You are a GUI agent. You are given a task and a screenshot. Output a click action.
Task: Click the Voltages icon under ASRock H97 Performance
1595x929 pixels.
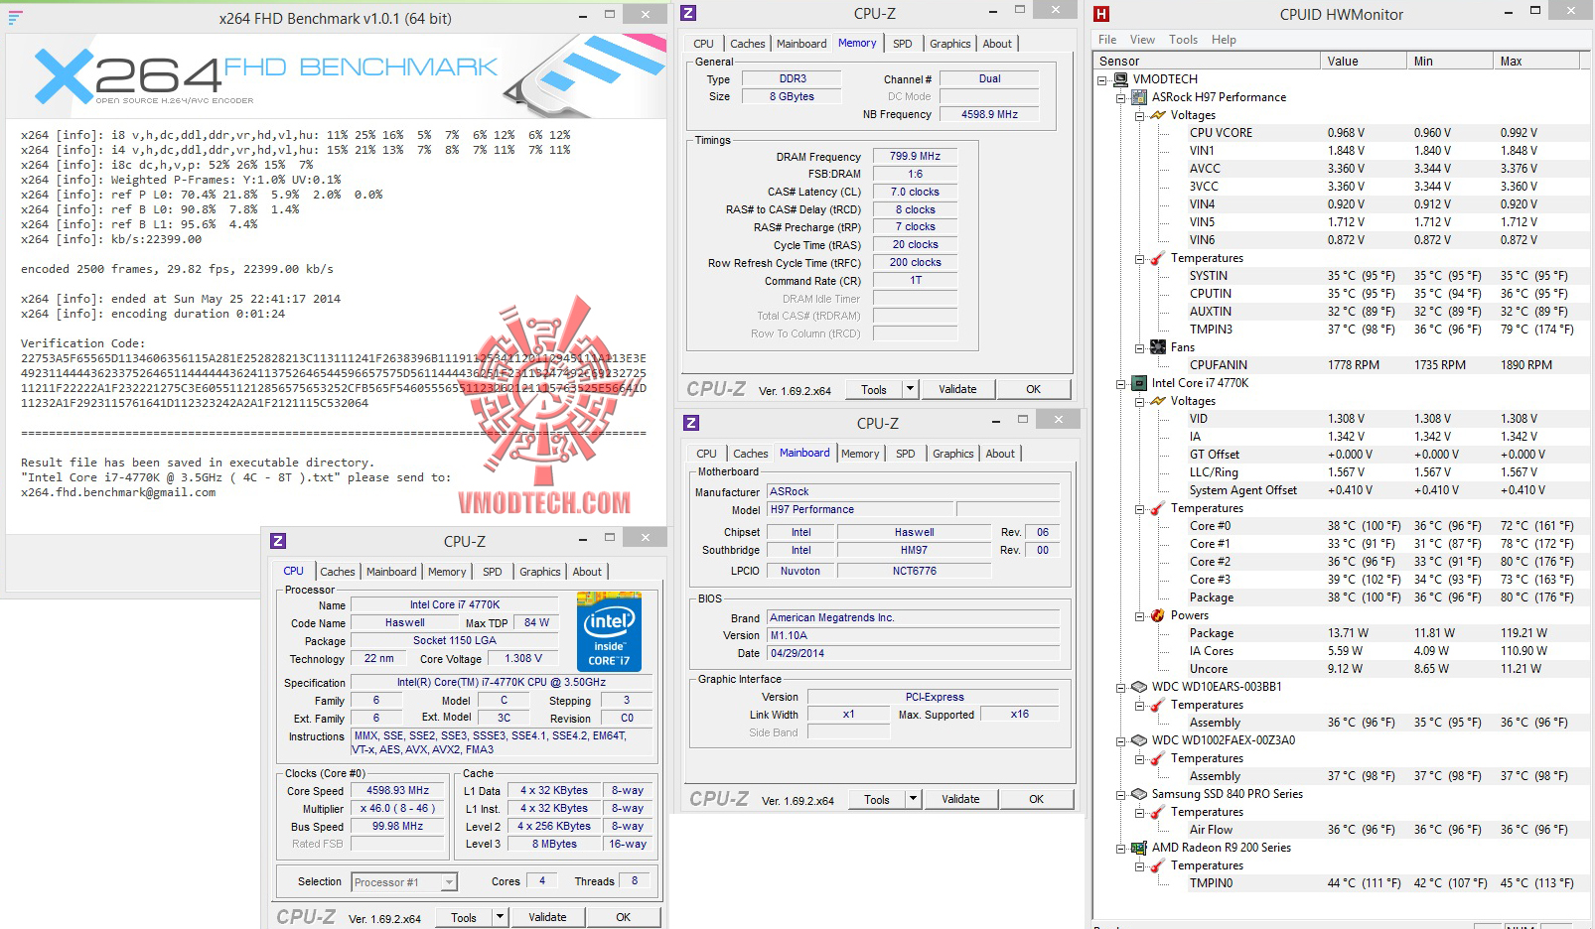click(1157, 115)
